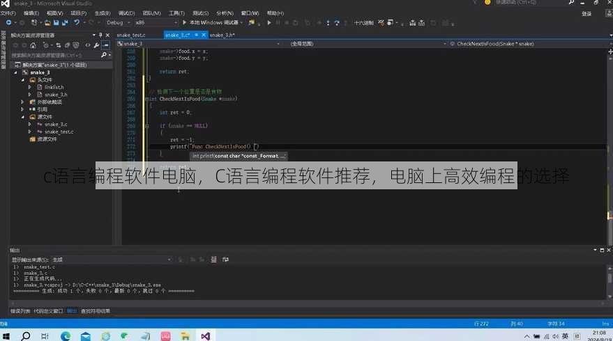Click the Solution Explorer properties wrench icon
Image resolution: width=613 pixels, height=341 pixels.
(96, 45)
